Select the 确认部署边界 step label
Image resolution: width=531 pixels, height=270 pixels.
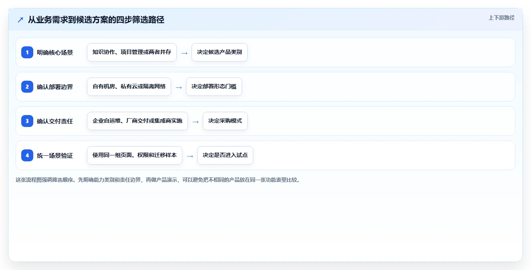[55, 87]
